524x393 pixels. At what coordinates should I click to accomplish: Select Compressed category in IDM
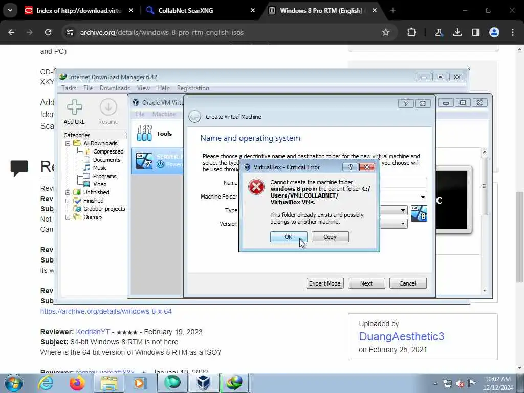(x=108, y=151)
